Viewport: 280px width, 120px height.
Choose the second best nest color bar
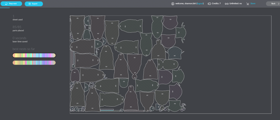34,62
